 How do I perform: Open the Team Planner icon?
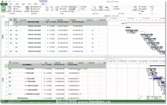(27, 9)
